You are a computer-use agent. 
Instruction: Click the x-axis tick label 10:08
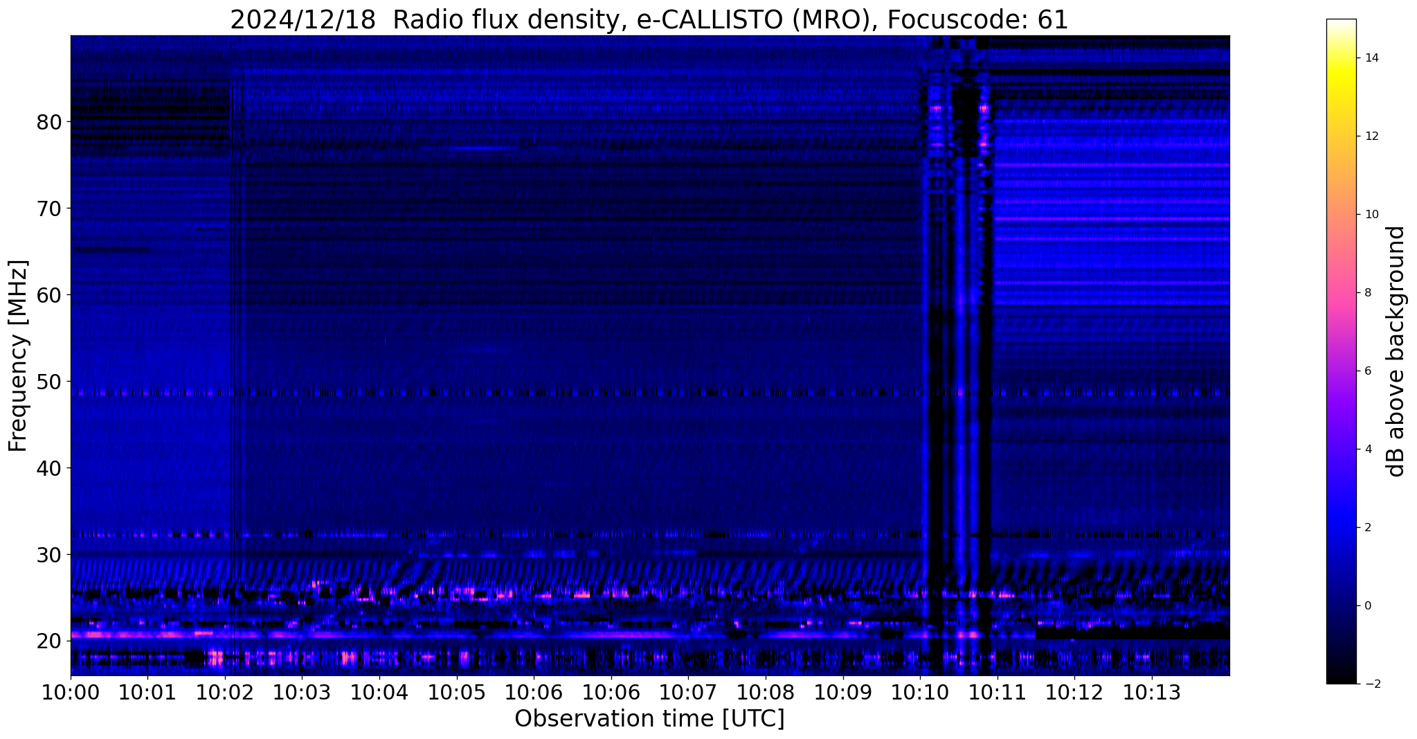[x=766, y=693]
